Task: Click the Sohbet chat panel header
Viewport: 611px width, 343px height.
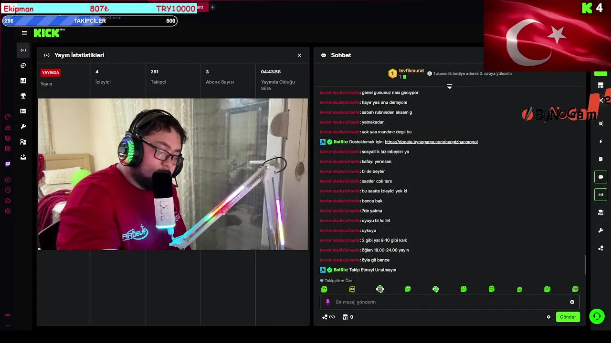Action: click(341, 55)
